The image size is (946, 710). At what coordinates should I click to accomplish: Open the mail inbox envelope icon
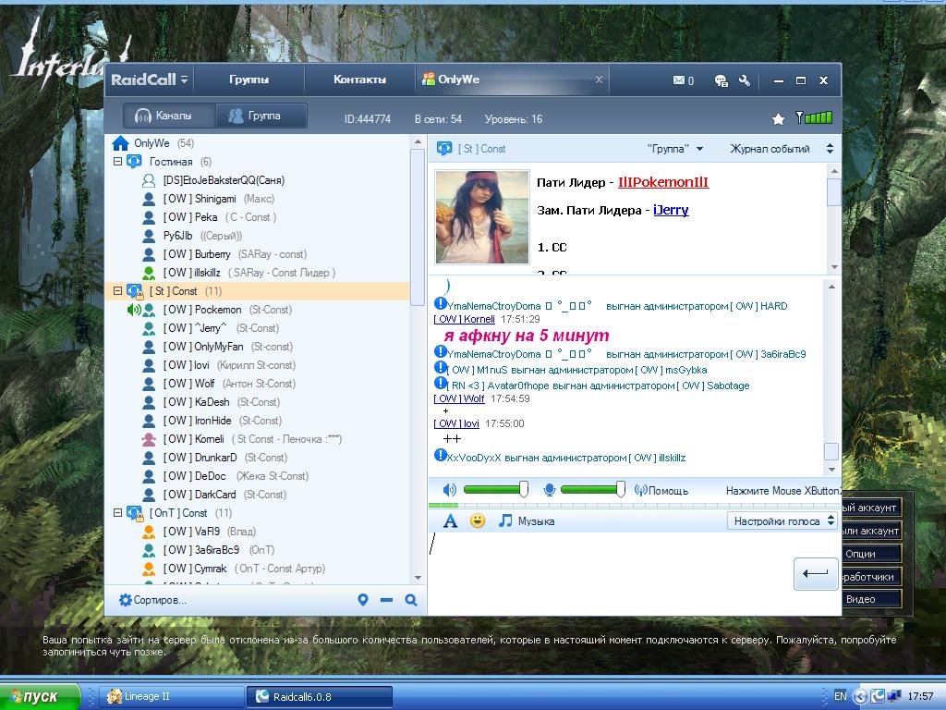tap(679, 80)
